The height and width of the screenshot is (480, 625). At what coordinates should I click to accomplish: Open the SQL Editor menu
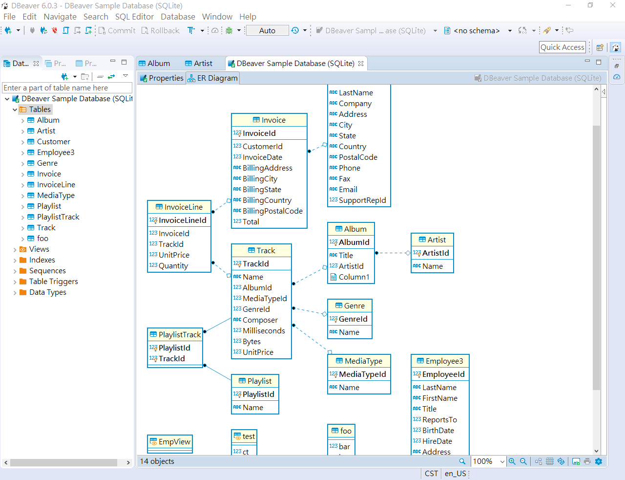134,17
